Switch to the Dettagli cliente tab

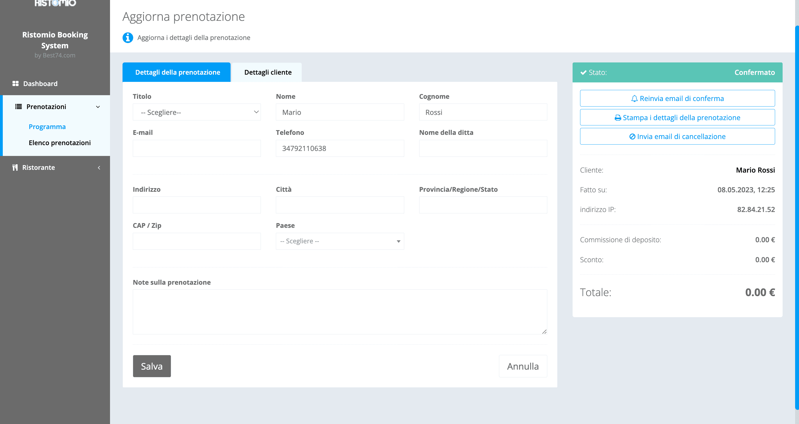coord(268,72)
